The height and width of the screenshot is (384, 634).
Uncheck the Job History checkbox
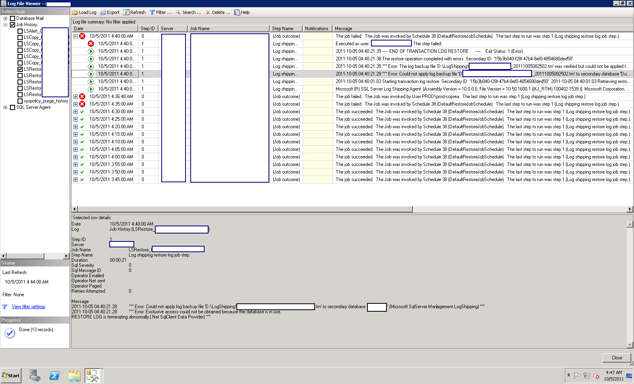coord(13,25)
